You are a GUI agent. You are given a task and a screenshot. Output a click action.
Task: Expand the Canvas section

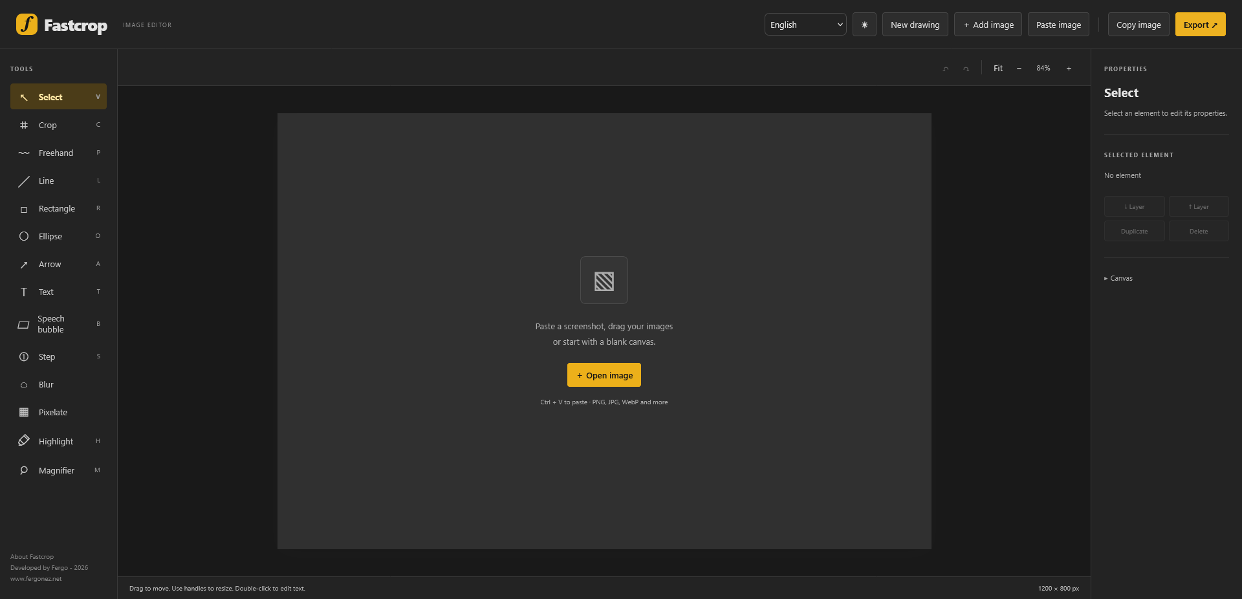pos(1118,278)
